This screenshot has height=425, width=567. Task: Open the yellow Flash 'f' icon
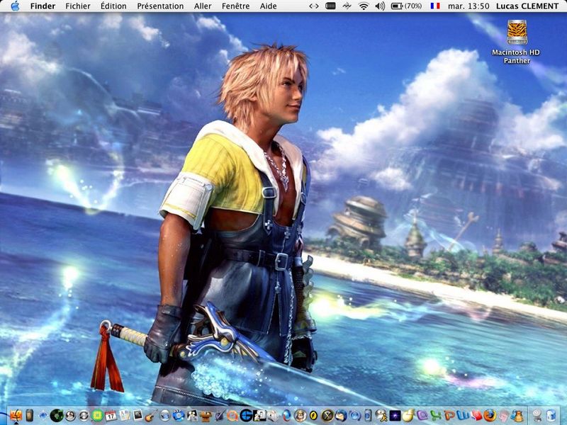click(x=313, y=416)
